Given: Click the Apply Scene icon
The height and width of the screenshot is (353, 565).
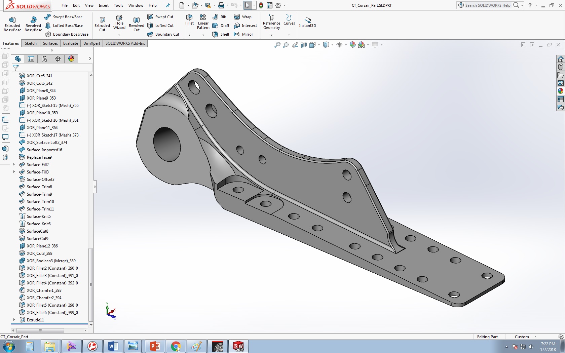Looking at the screenshot, I should (x=362, y=45).
